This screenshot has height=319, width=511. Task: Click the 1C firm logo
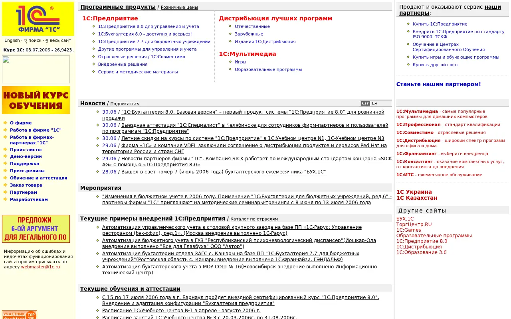click(38, 19)
